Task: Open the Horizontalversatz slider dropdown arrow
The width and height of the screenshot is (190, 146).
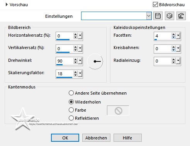Action: pyautogui.click(x=80, y=36)
